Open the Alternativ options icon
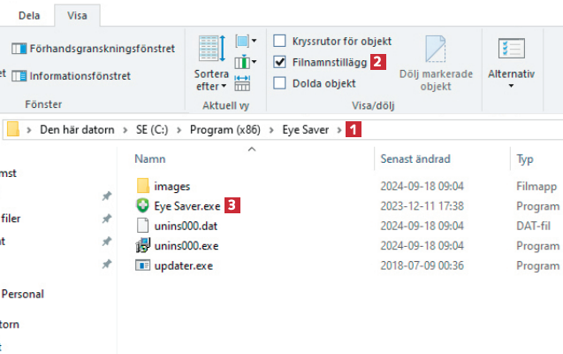This screenshot has width=563, height=354. [511, 49]
